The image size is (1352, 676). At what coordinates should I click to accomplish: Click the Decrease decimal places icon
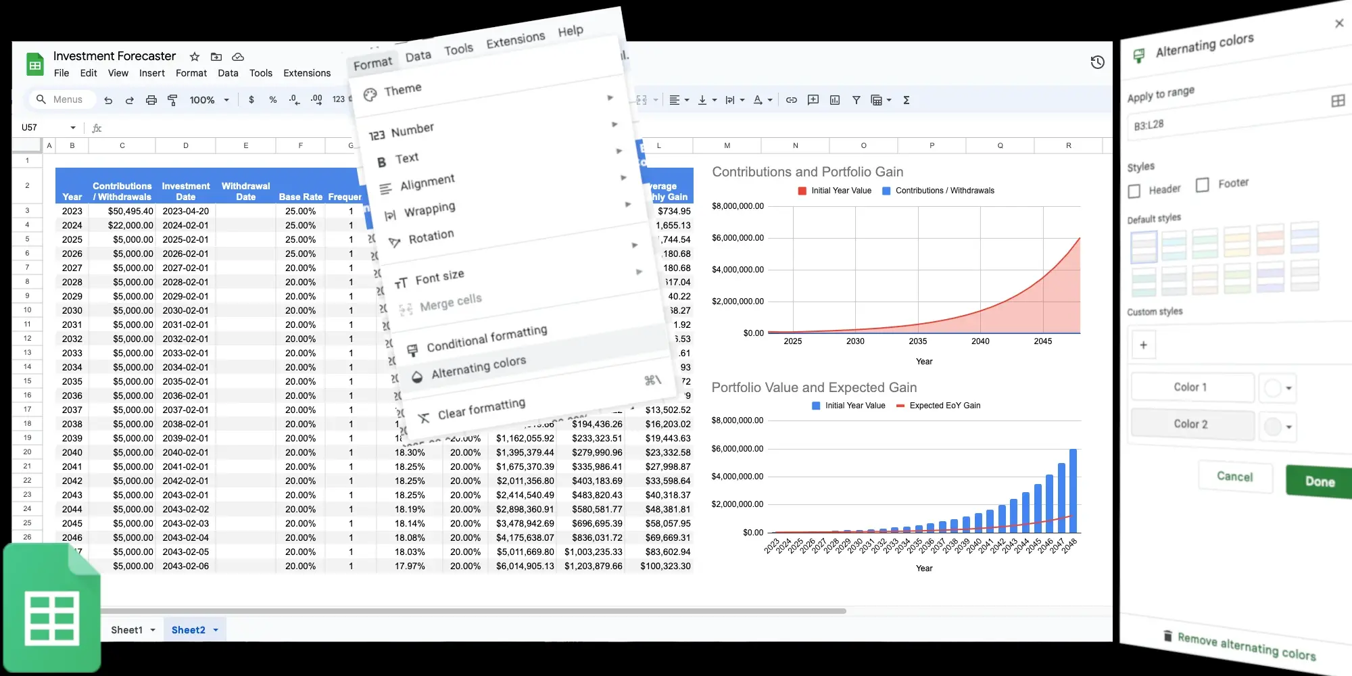pos(293,99)
